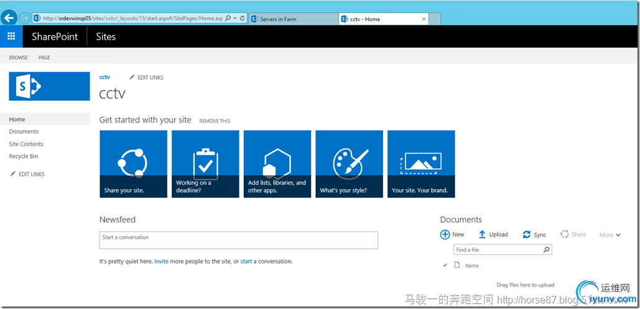
Task: Click the Start a conversation box
Action: tap(239, 240)
